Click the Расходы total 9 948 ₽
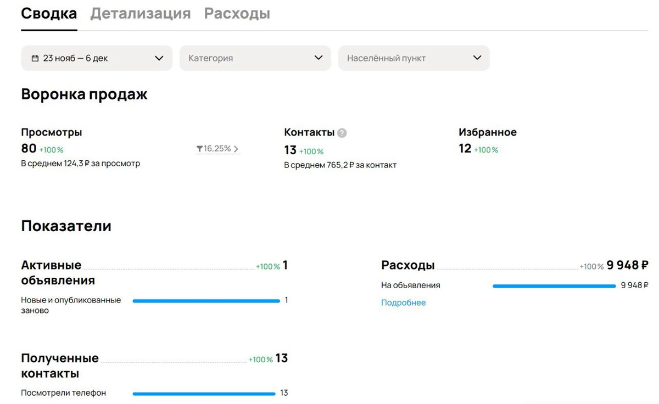 click(x=627, y=265)
